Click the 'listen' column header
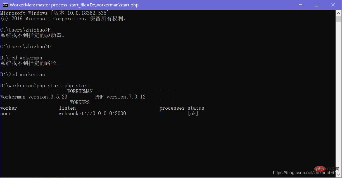The image size is (342, 178). tap(67, 108)
